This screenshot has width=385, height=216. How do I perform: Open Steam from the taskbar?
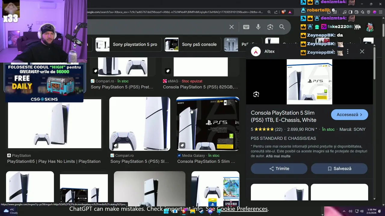pos(201,211)
